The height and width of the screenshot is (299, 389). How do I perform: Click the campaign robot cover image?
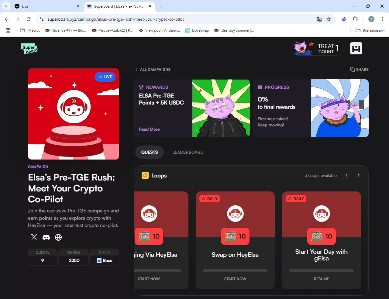click(x=74, y=114)
